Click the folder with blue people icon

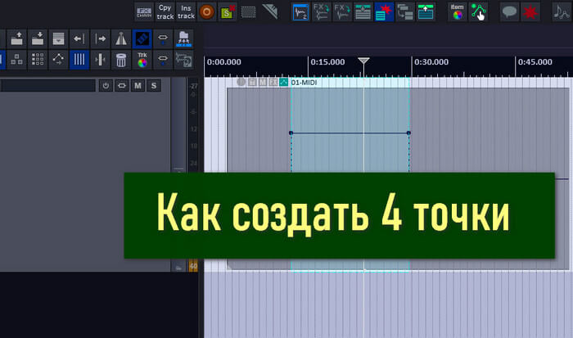point(184,38)
